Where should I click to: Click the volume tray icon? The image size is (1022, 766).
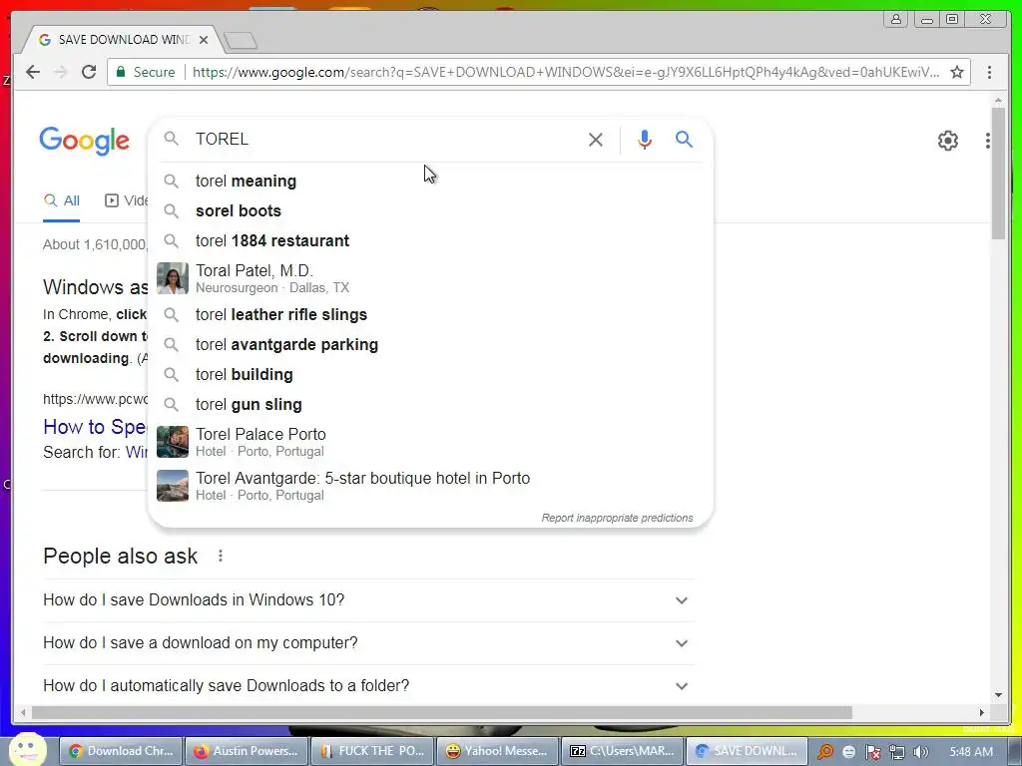[920, 752]
